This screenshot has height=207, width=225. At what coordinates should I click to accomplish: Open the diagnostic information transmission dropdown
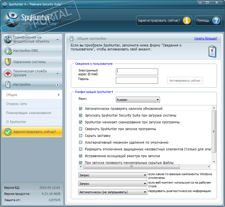[113, 192]
